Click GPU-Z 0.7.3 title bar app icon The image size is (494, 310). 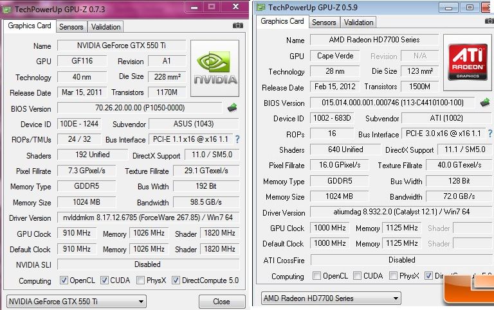7,10
